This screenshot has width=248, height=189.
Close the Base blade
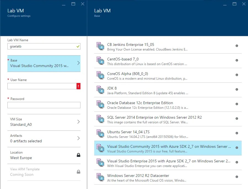[x=244, y=4]
